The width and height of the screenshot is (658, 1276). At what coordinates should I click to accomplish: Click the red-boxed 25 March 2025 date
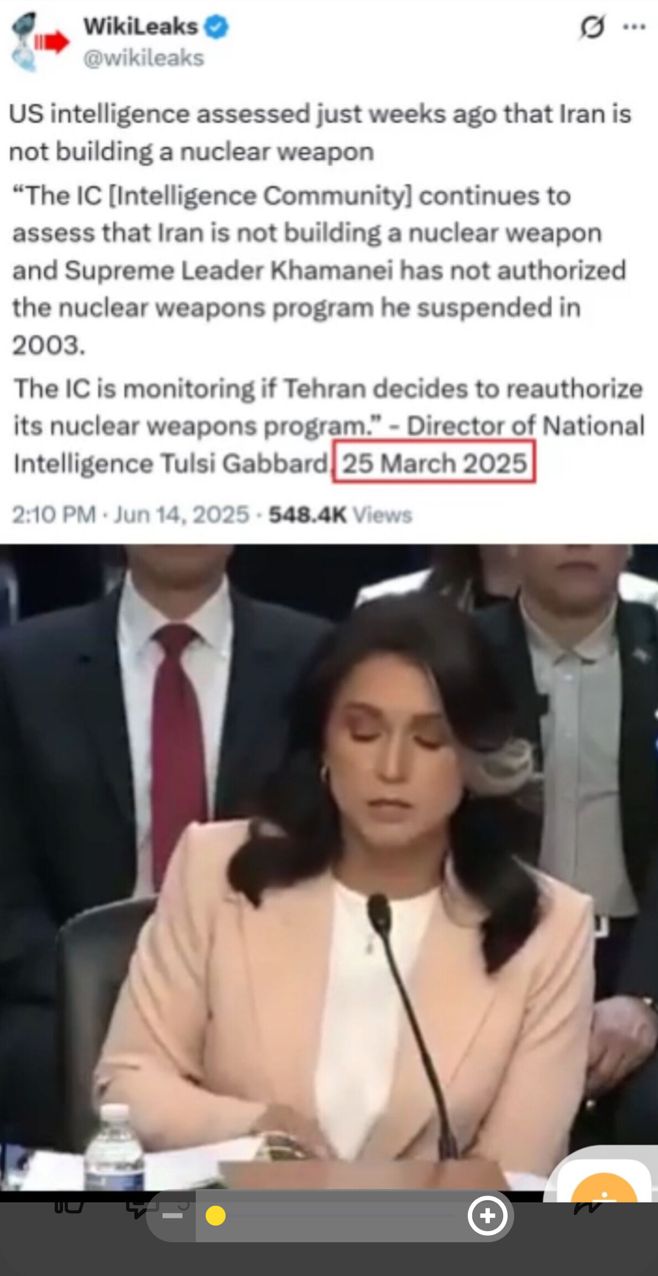click(x=434, y=462)
